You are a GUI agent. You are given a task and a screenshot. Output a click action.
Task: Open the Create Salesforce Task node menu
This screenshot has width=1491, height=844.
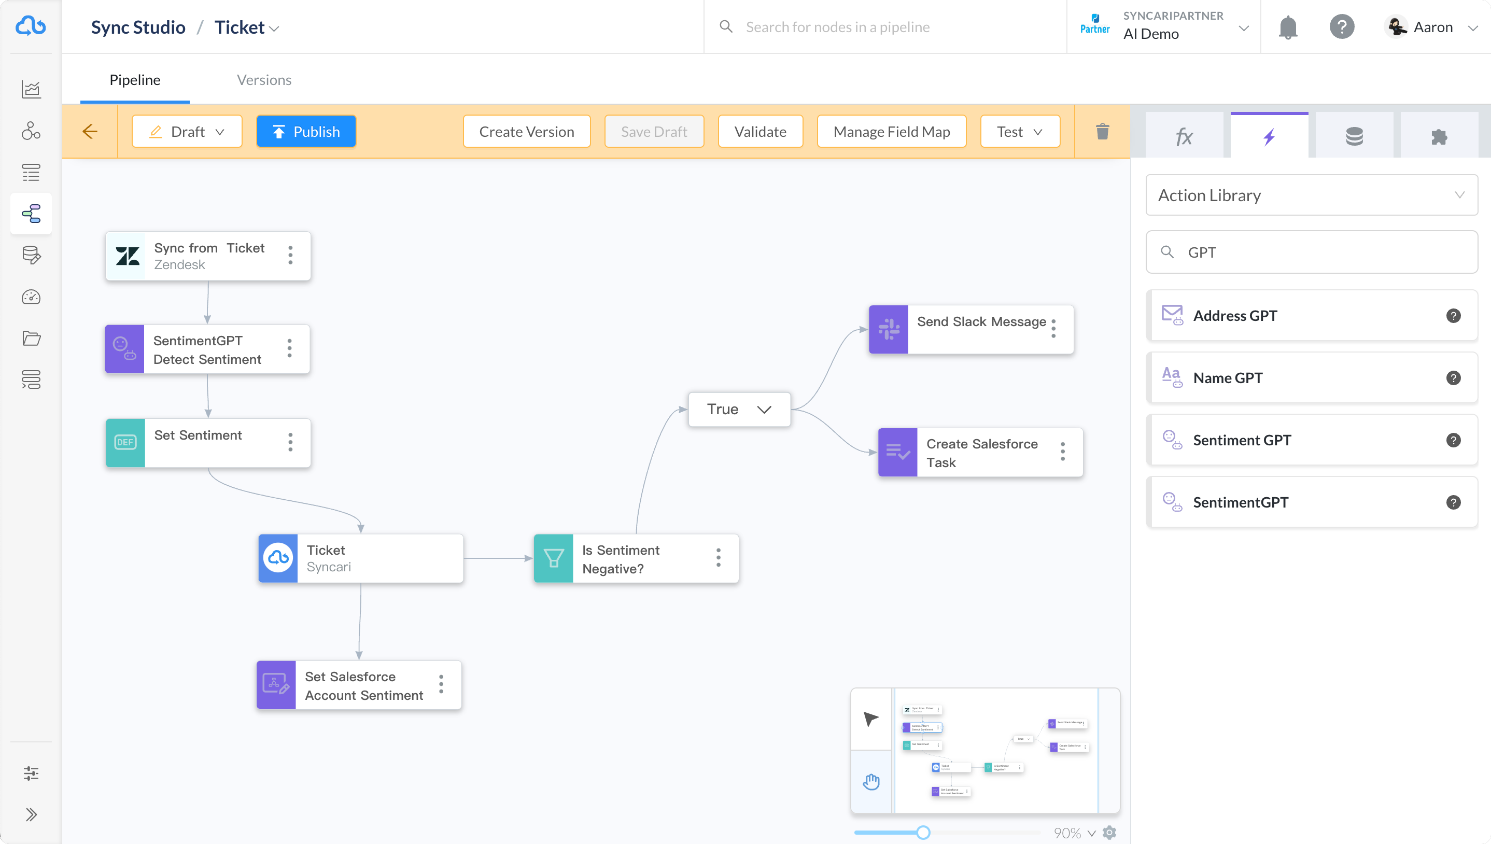point(1063,452)
